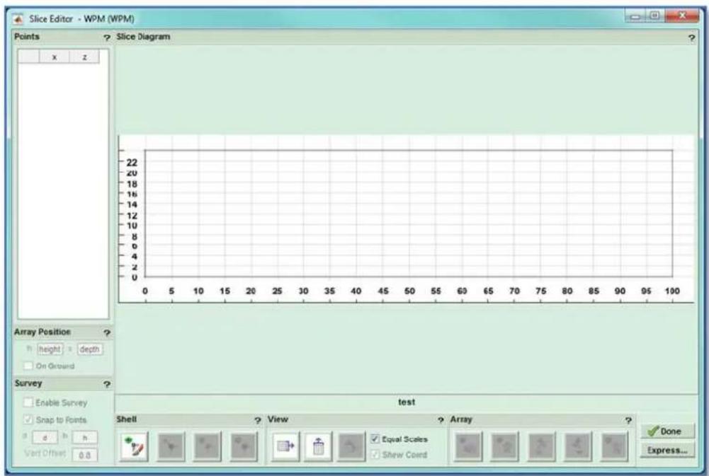Click the Express... button
The image size is (709, 476).
(x=667, y=451)
